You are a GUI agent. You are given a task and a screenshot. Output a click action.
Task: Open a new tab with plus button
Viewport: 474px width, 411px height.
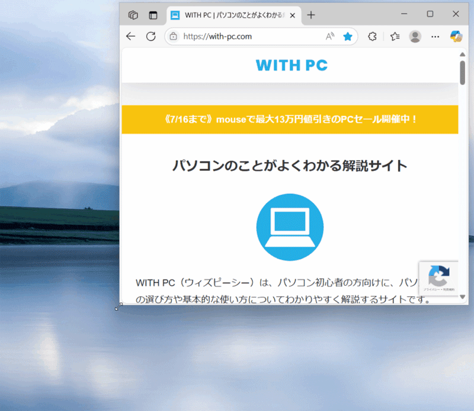310,15
